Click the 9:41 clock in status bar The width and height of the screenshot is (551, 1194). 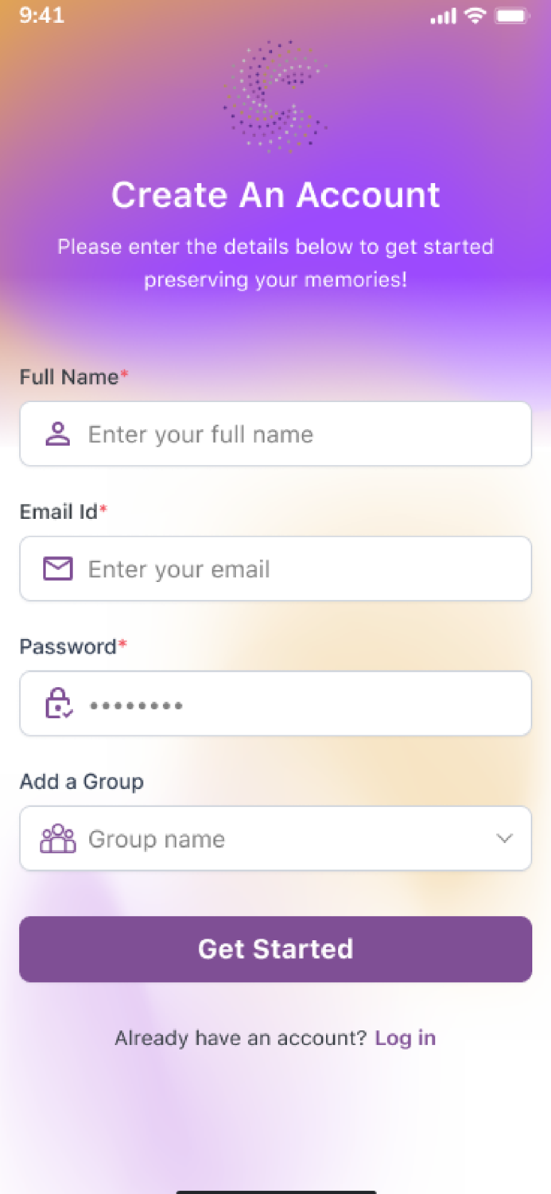41,15
